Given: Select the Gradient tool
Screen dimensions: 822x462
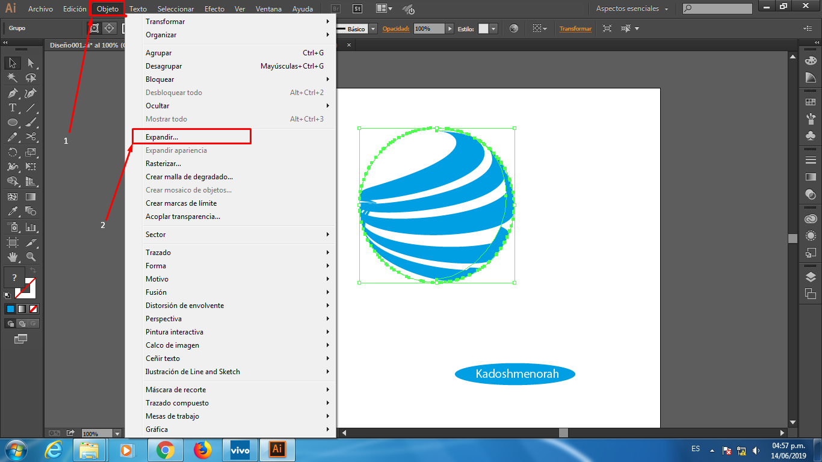Looking at the screenshot, I should click(x=31, y=197).
